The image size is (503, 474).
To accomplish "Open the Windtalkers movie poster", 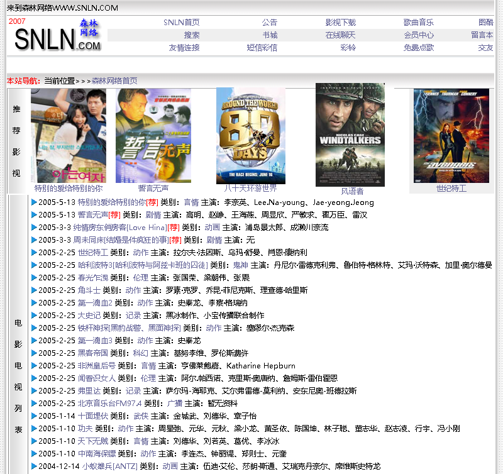I will [350, 134].
